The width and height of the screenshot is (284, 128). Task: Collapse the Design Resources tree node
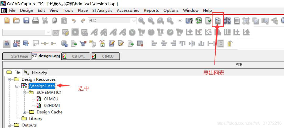[9, 79]
